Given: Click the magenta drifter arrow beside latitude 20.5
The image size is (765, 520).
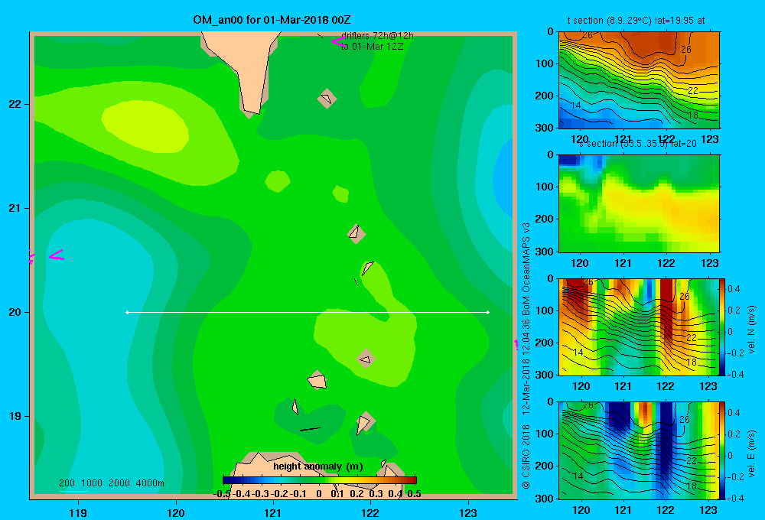Looking at the screenshot, I should pyautogui.click(x=57, y=255).
